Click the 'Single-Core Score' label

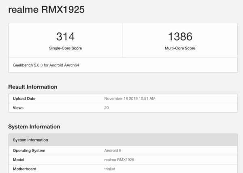[x=65, y=48]
